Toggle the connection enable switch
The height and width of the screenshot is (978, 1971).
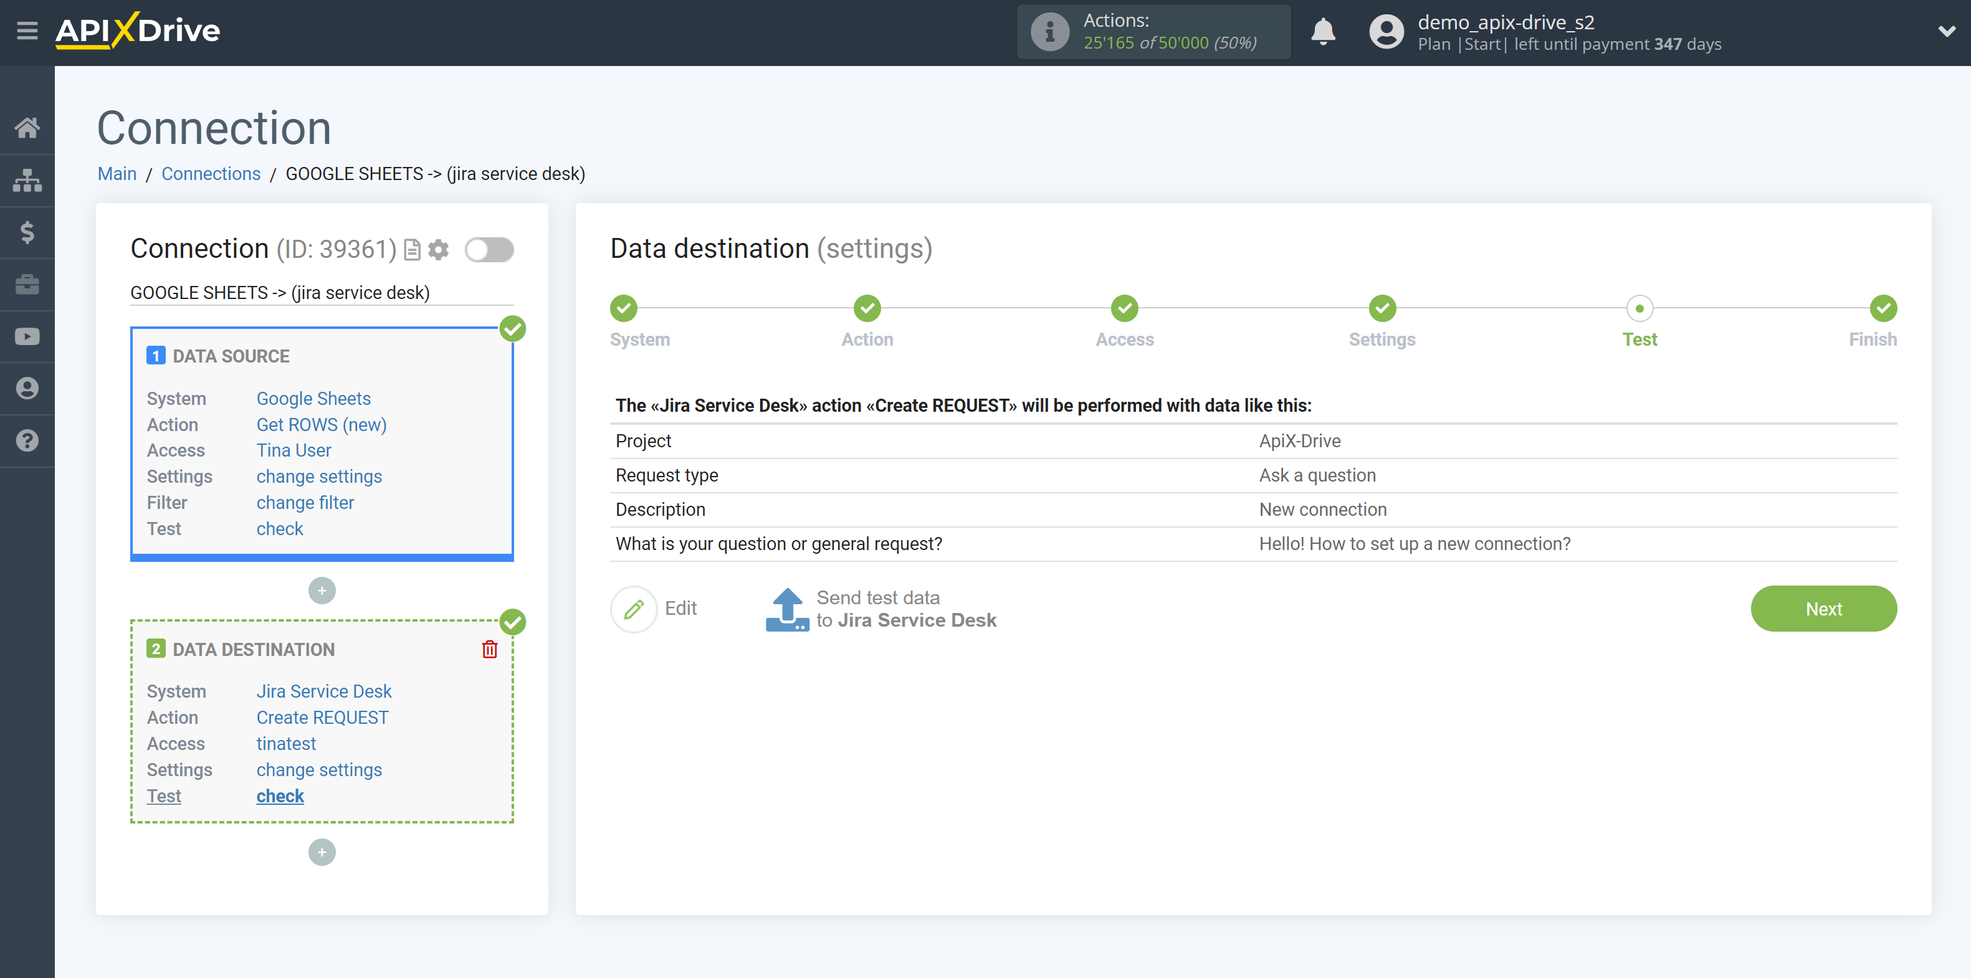point(489,250)
